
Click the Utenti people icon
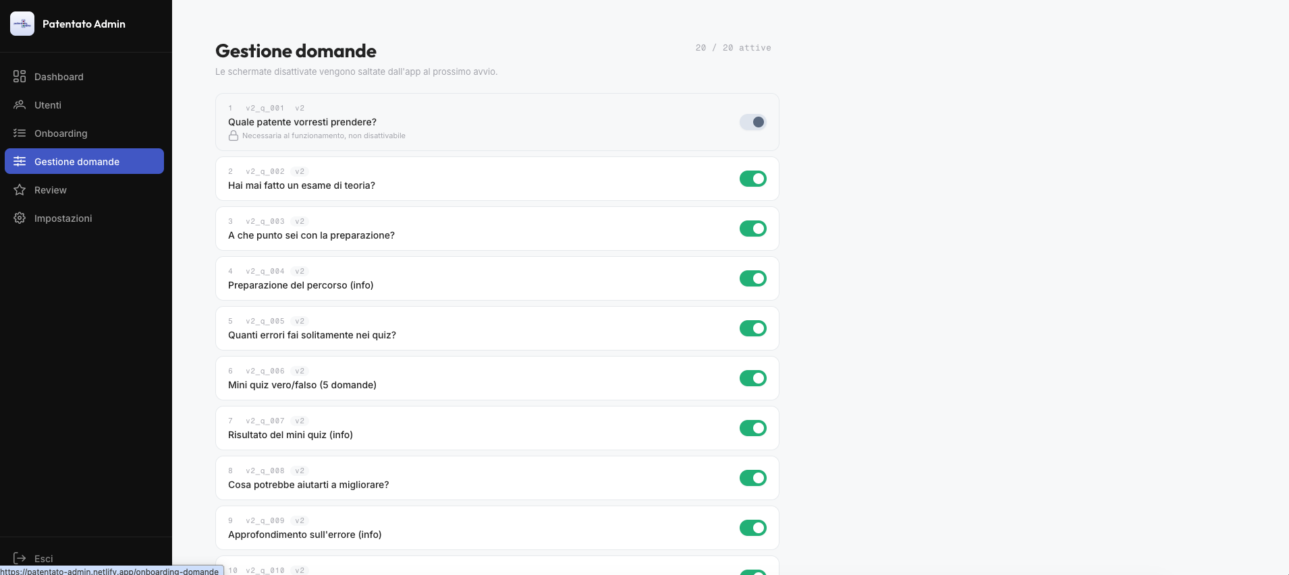click(20, 104)
